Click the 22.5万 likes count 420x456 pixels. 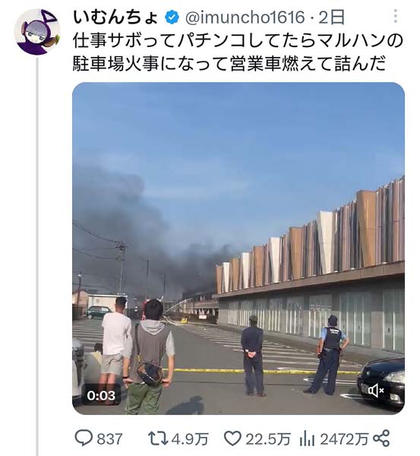[268, 439]
